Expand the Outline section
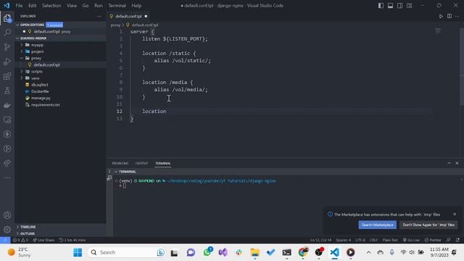 60,233
